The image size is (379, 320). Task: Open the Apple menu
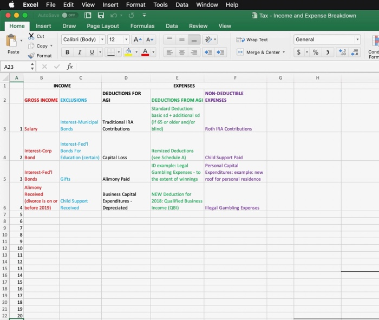point(11,4)
